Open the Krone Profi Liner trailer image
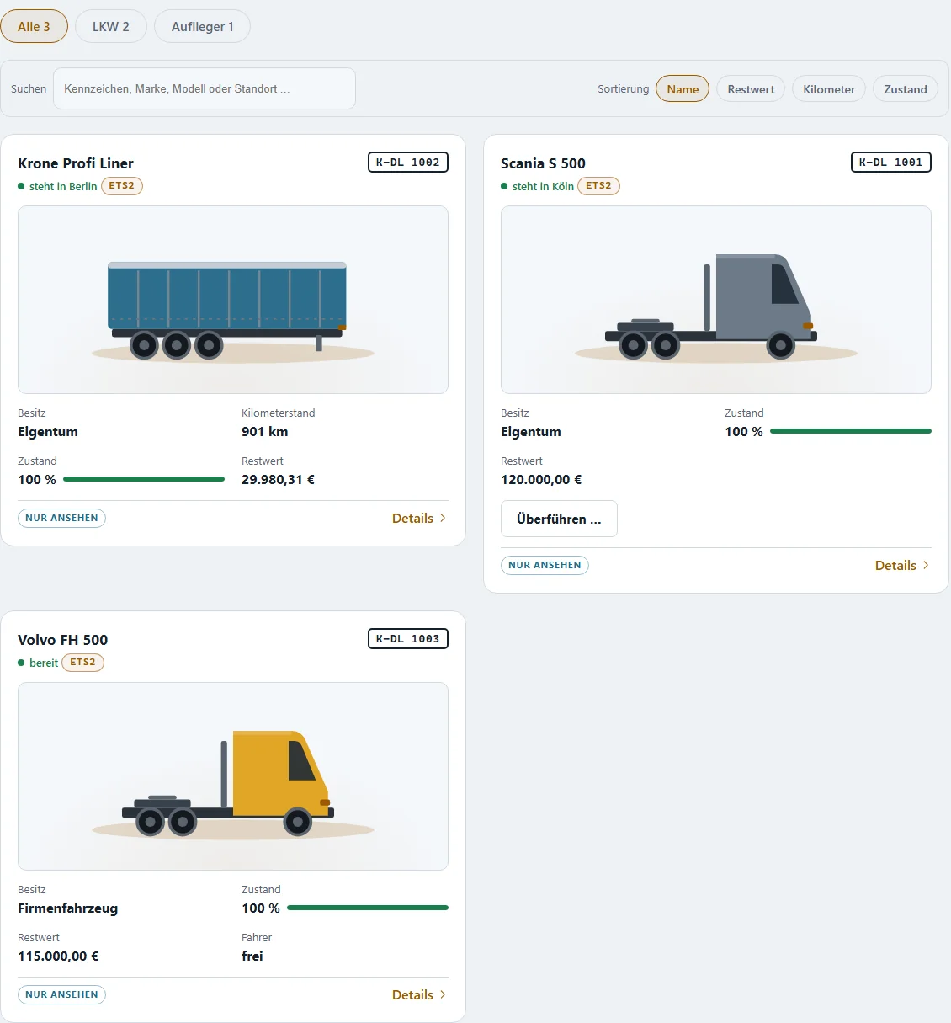The height and width of the screenshot is (1023, 951). click(x=233, y=300)
